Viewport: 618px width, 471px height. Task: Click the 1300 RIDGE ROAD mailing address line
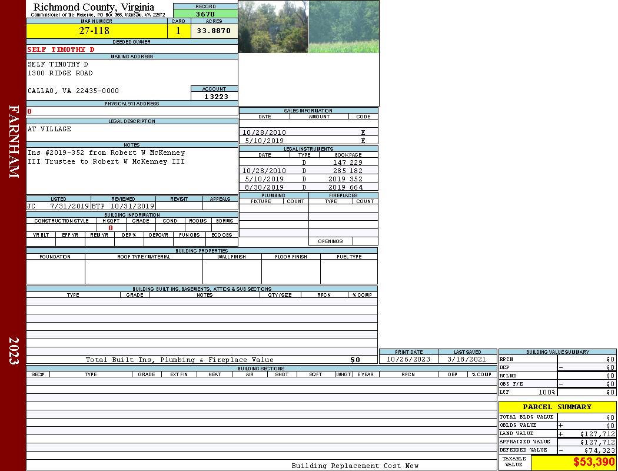point(60,73)
